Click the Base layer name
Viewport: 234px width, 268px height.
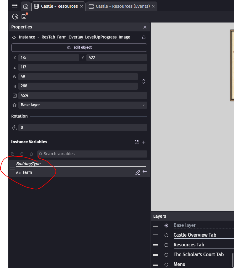pyautogui.click(x=185, y=225)
